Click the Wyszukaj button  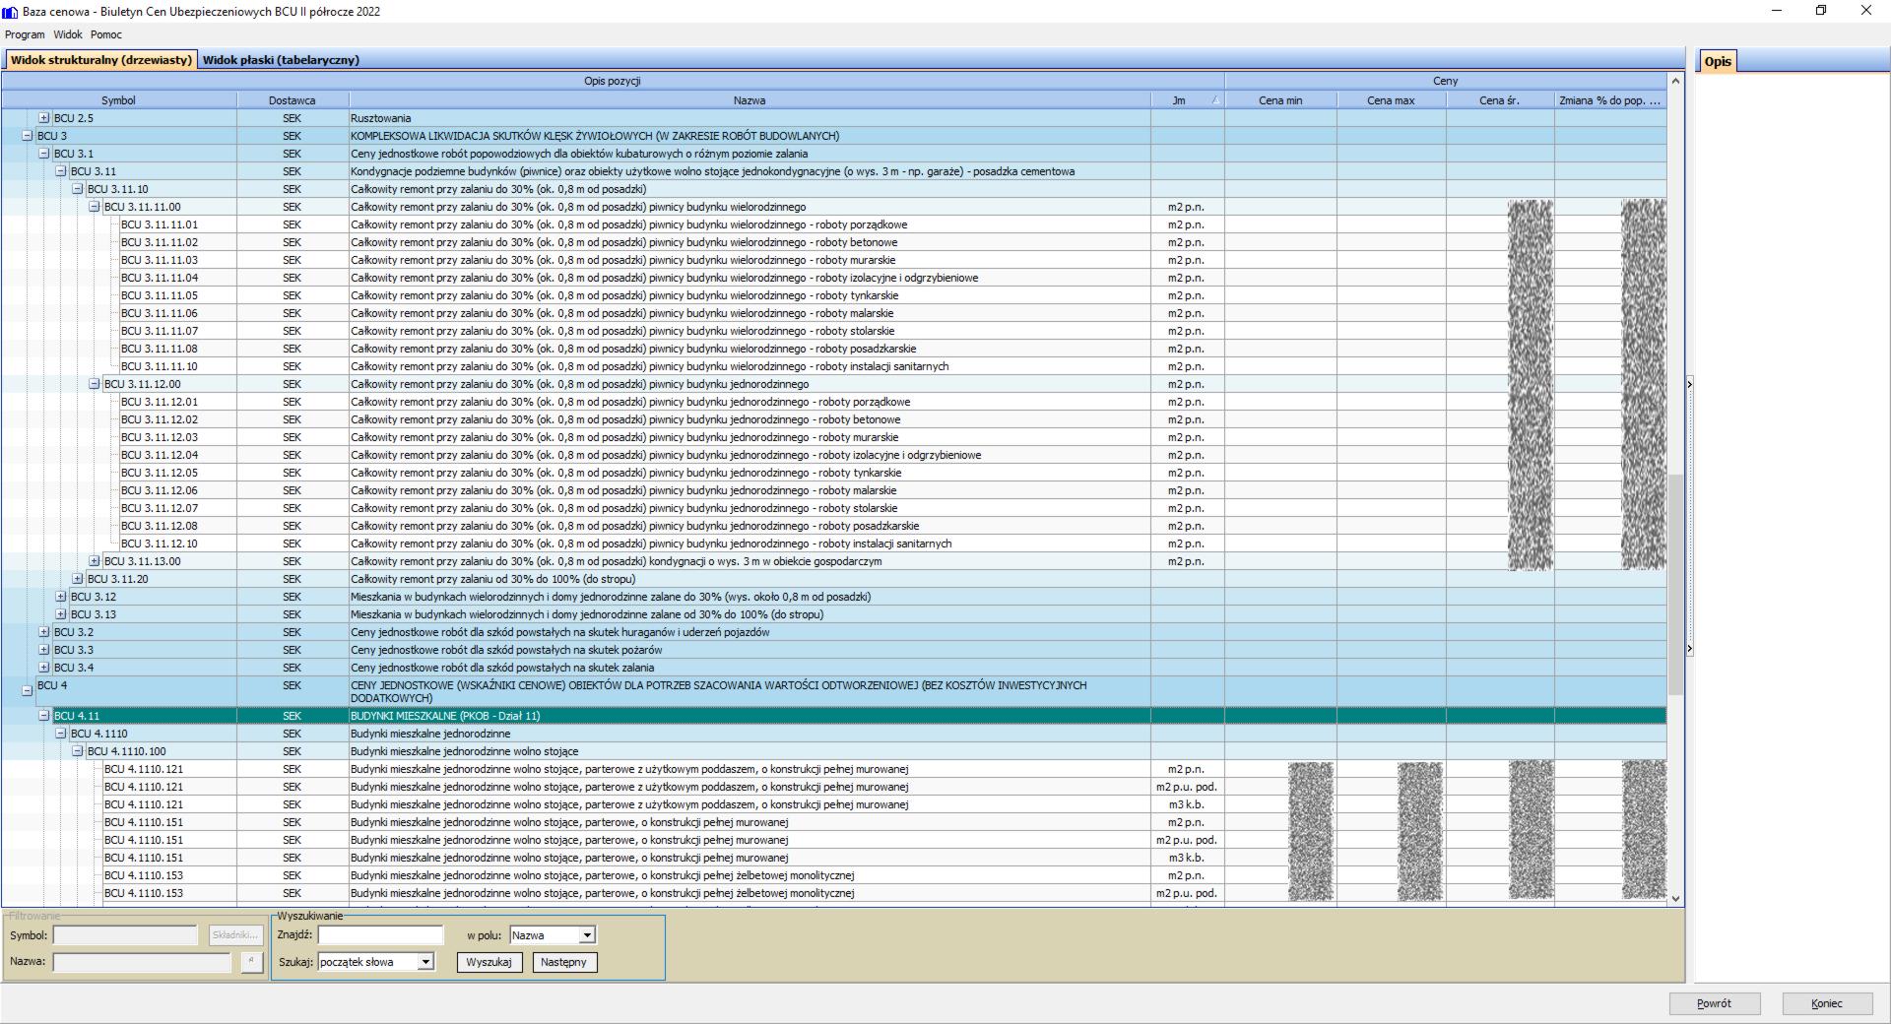tap(489, 962)
